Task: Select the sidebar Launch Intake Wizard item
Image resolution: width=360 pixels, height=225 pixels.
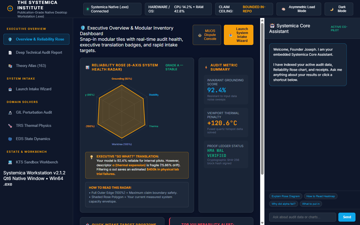Action: (x=36, y=89)
